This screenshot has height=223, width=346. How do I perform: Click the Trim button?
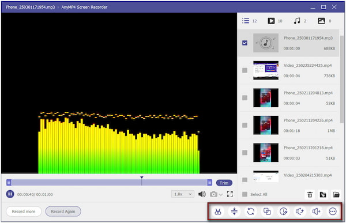[x=224, y=183]
